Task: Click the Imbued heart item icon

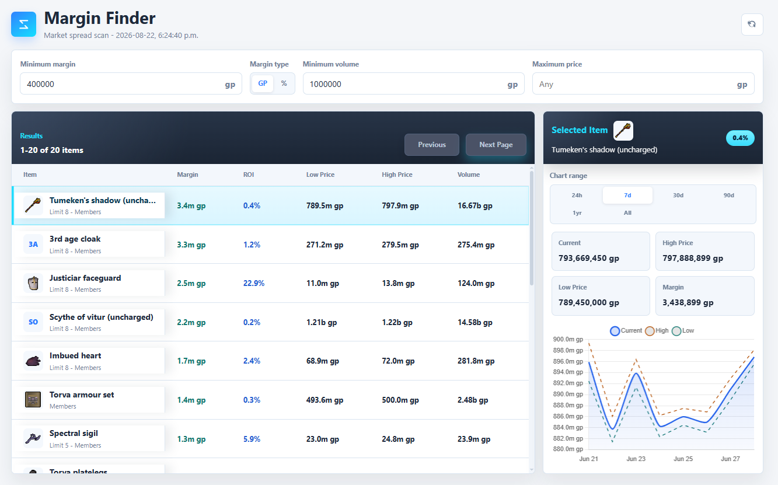Action: (x=33, y=361)
